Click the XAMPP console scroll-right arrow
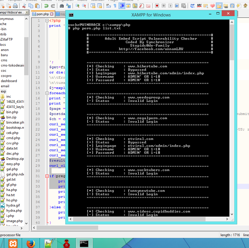This screenshot has width=249, height=248. [x=227, y=219]
